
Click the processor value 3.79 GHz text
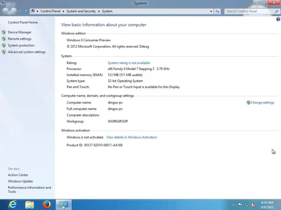click(x=163, y=69)
